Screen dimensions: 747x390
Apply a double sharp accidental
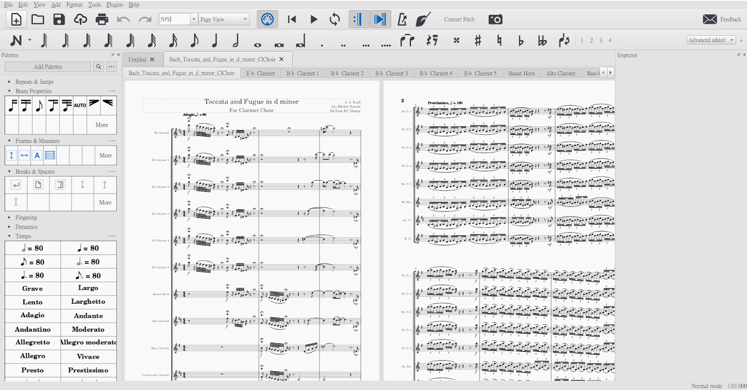[457, 40]
